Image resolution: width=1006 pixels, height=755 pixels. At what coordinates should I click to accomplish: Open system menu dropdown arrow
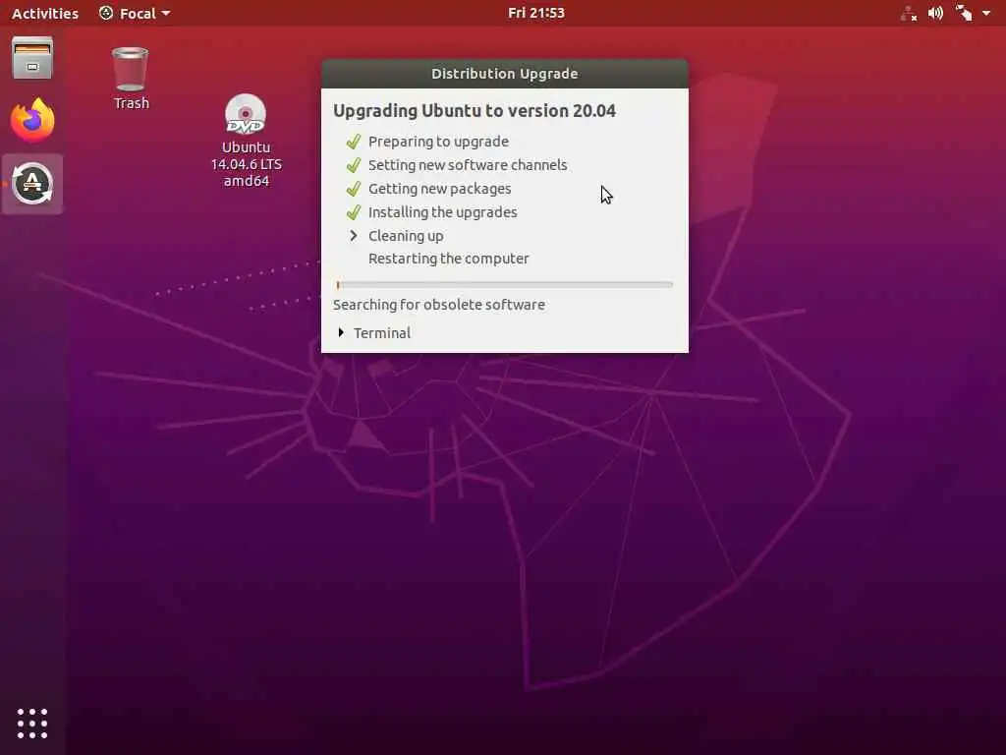pyautogui.click(x=986, y=13)
